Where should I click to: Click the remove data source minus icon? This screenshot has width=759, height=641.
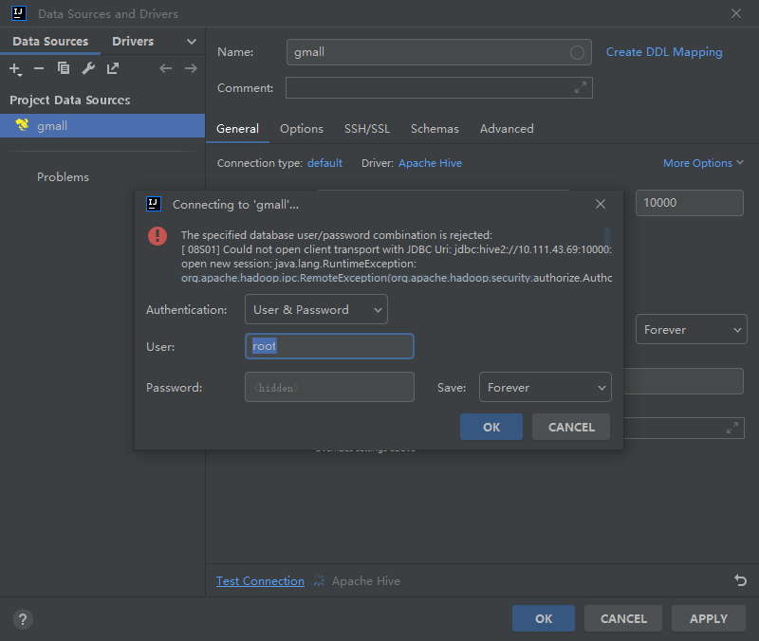click(x=39, y=68)
